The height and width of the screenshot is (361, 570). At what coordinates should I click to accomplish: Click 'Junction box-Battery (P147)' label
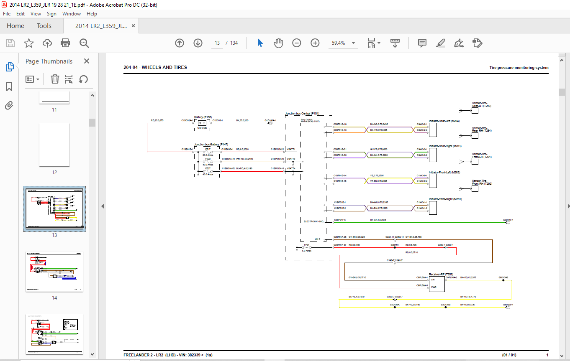211,144
